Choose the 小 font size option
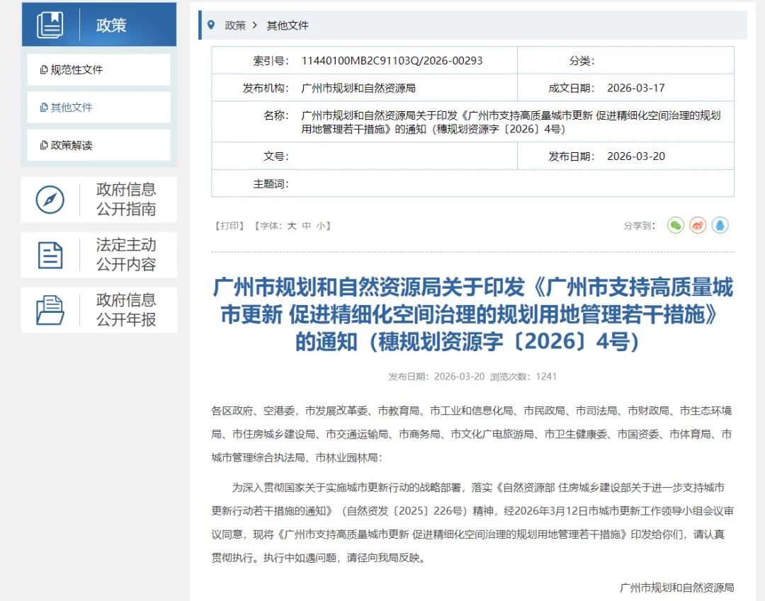This screenshot has width=765, height=601. 320,225
